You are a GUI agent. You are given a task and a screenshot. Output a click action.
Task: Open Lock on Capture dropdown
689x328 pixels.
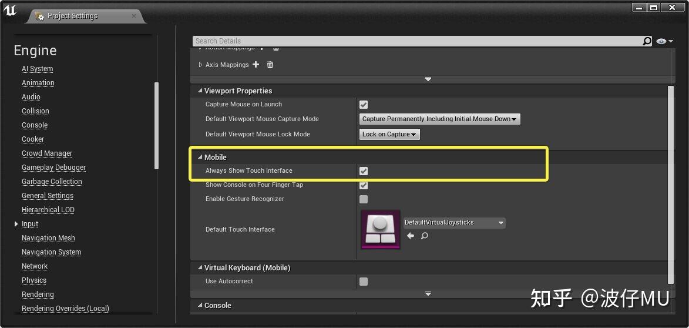point(389,134)
